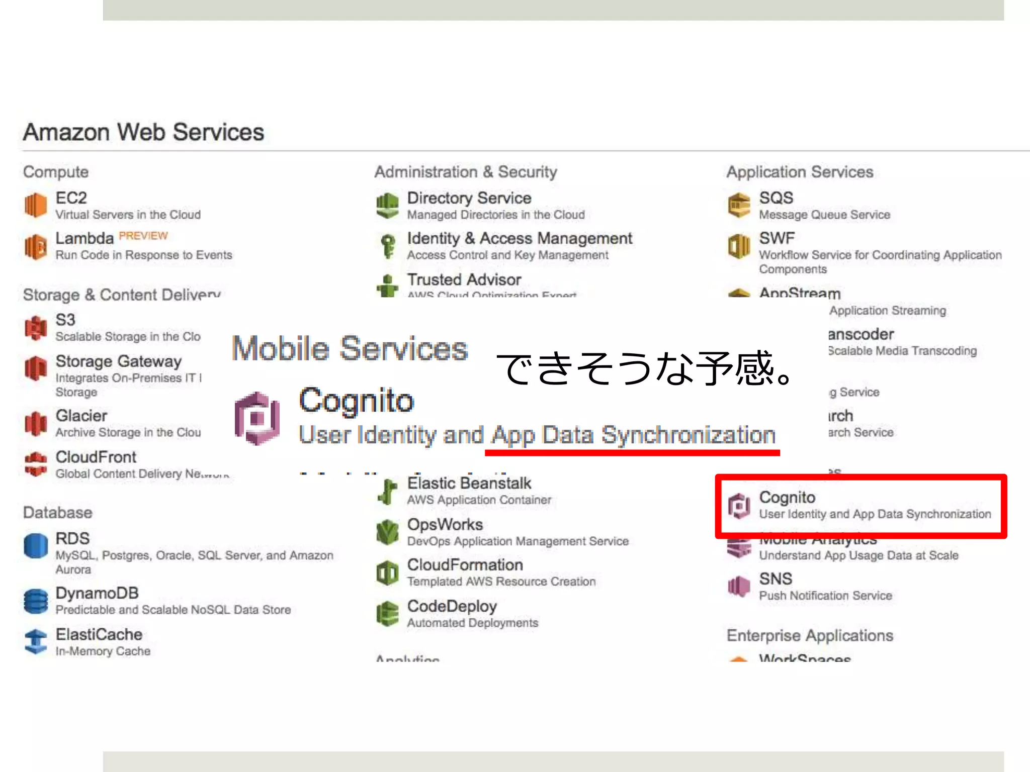The width and height of the screenshot is (1030, 772).
Task: Open the Trusted Advisor link
Action: [x=464, y=279]
